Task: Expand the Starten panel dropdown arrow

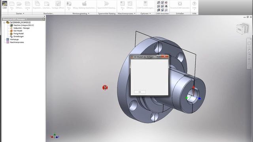Action: 24,13
